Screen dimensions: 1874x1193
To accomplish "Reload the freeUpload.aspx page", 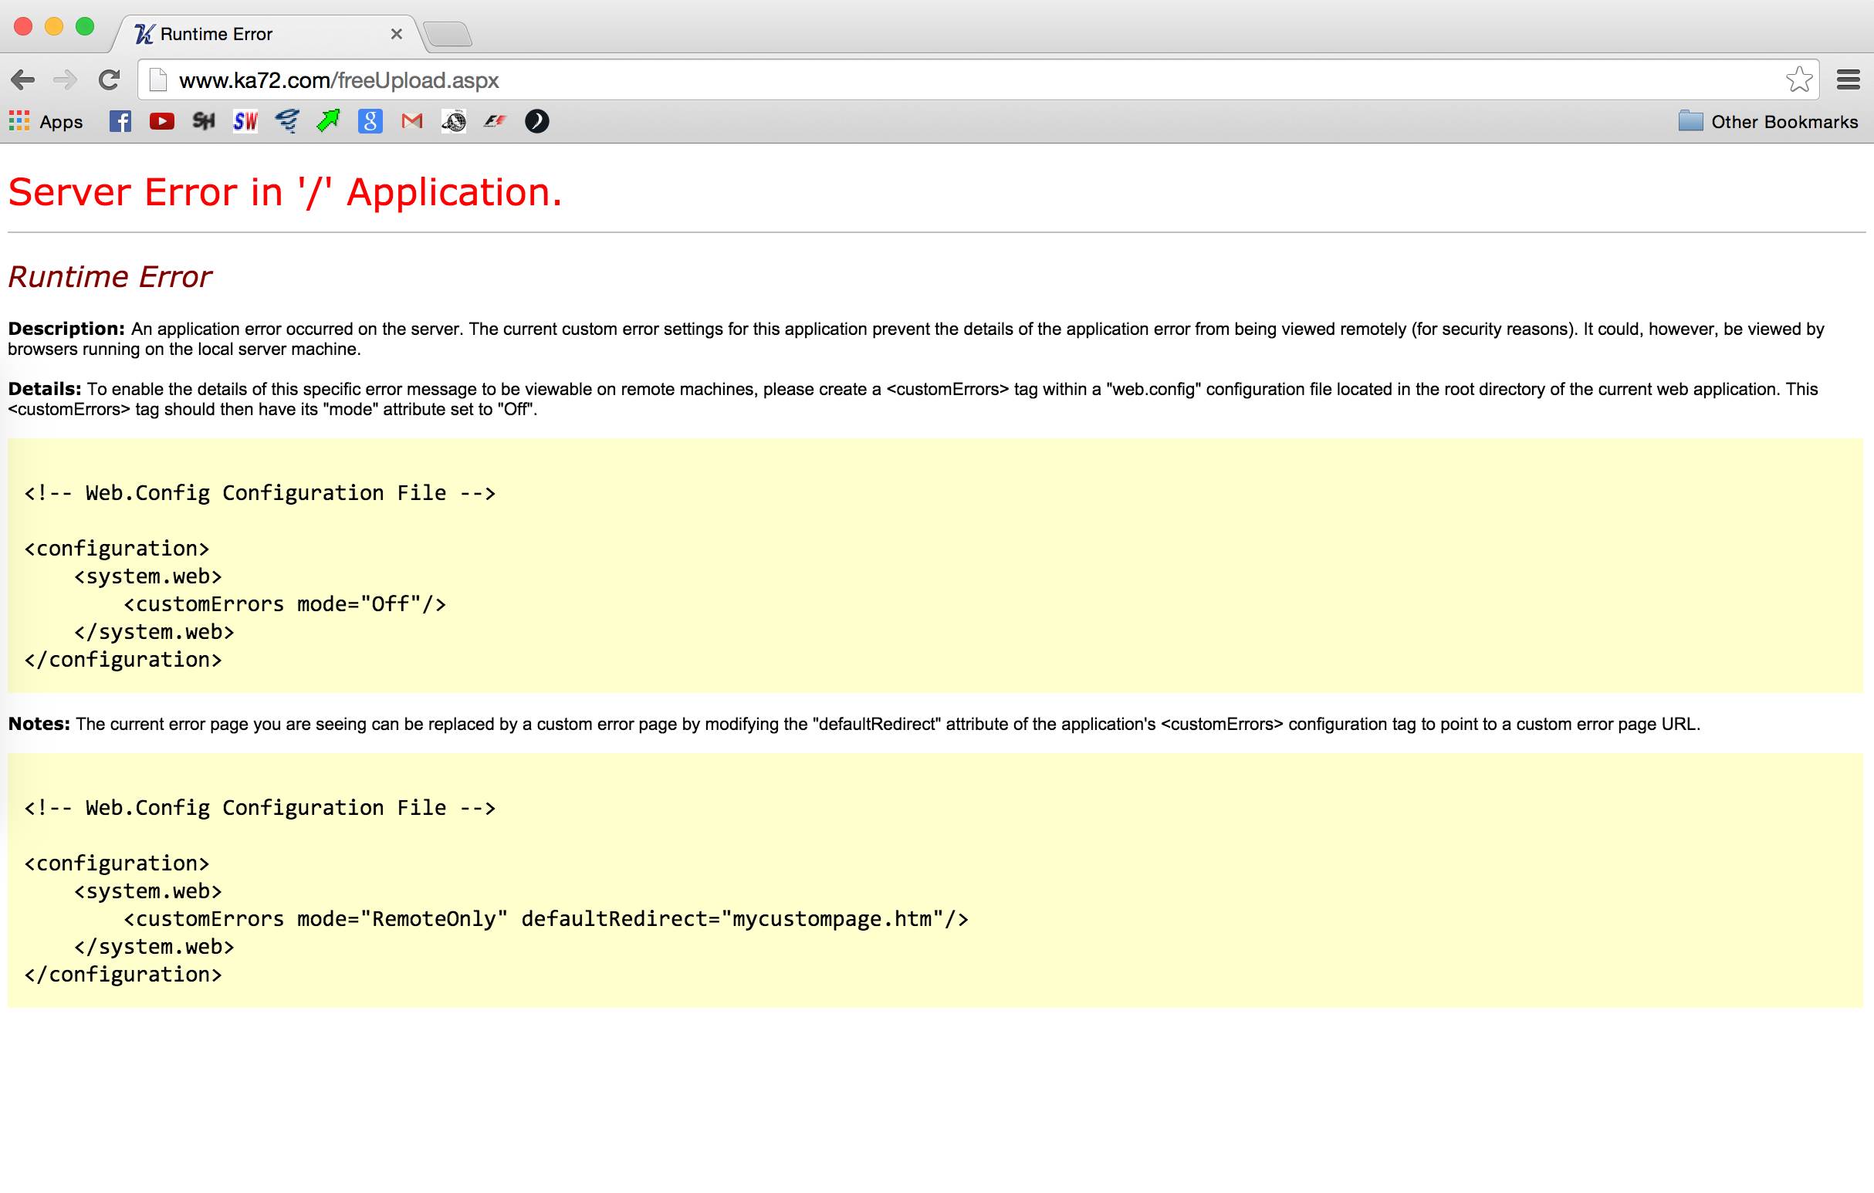I will click(x=111, y=79).
